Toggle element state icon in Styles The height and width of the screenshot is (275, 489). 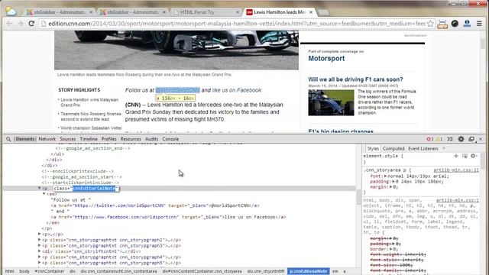pos(465,156)
